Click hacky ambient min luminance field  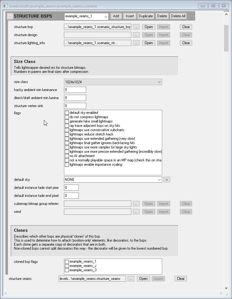point(75,90)
